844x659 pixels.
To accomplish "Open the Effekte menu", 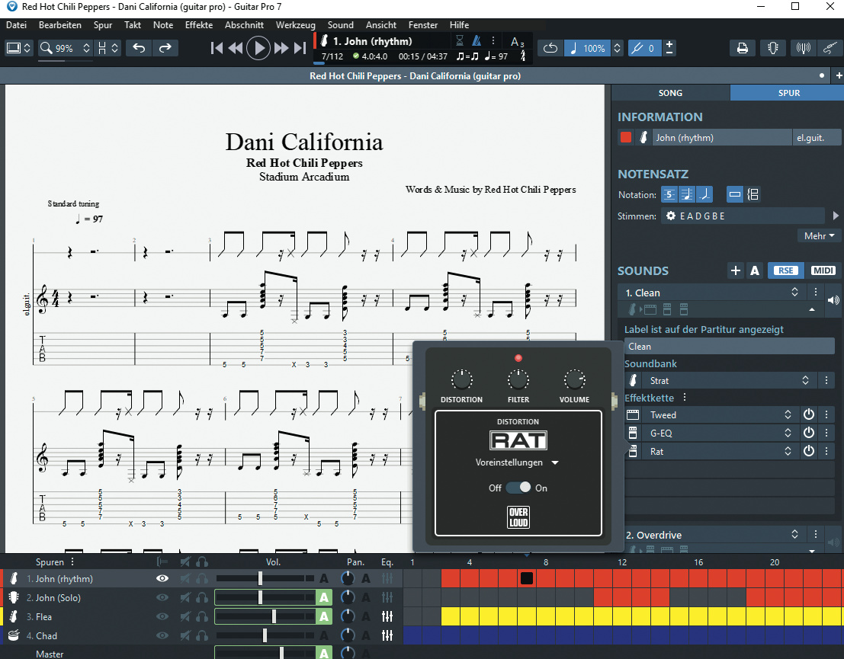I will [199, 25].
